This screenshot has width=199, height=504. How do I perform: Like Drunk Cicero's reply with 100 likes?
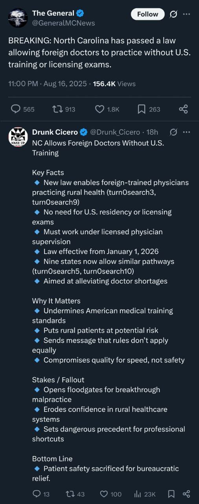pos(111,494)
